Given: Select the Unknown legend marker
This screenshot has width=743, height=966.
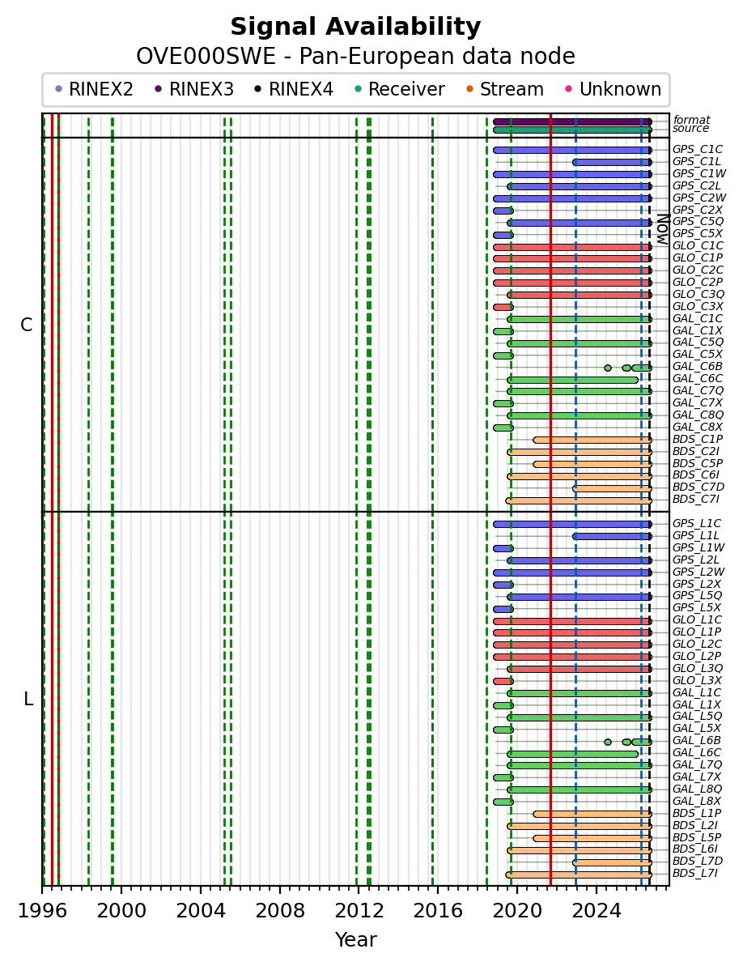Looking at the screenshot, I should tap(569, 89).
